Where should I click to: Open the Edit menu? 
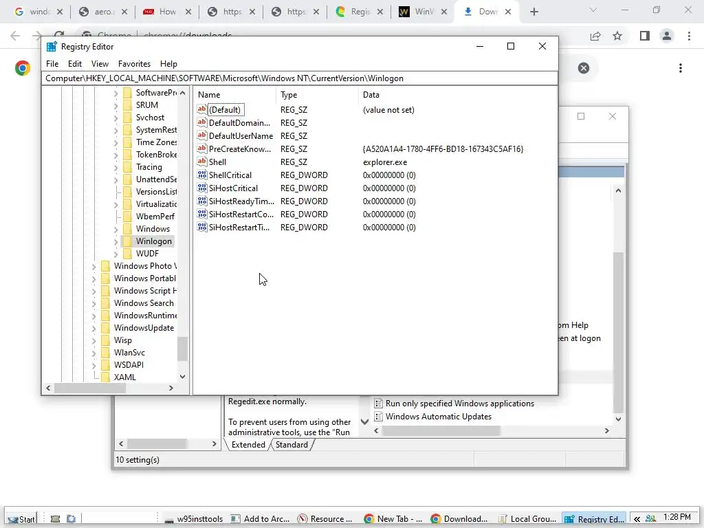tap(74, 64)
